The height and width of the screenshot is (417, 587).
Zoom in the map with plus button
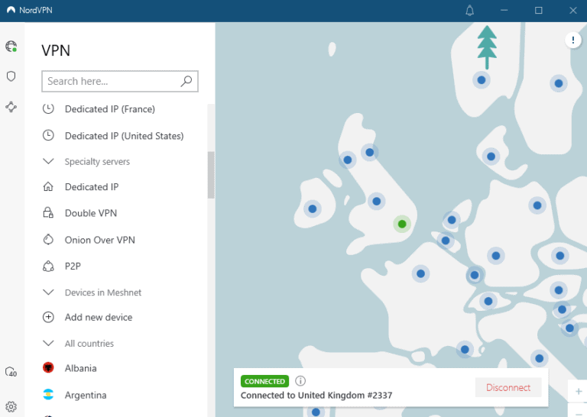point(578,391)
